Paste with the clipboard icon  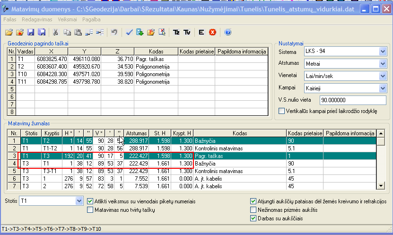click(78, 32)
